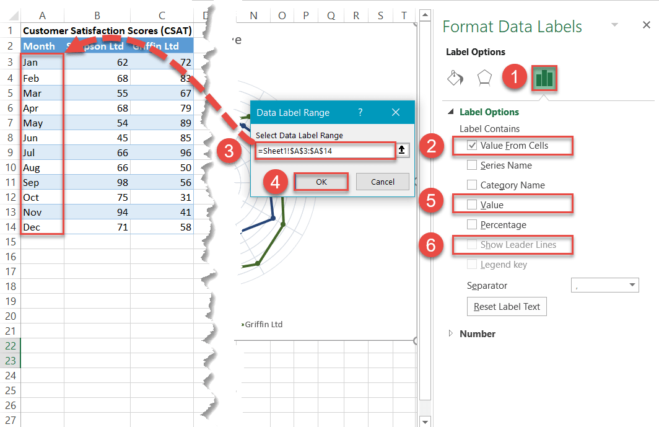
Task: Open the Effects pentagon icon tab
Action: click(x=484, y=78)
